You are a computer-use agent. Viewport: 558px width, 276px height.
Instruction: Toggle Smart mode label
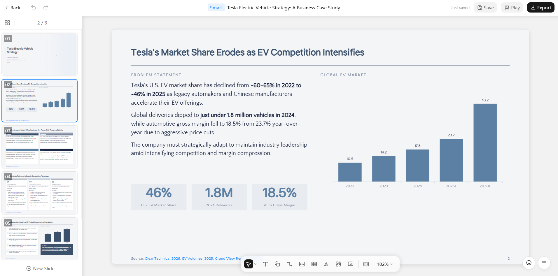coord(216,8)
